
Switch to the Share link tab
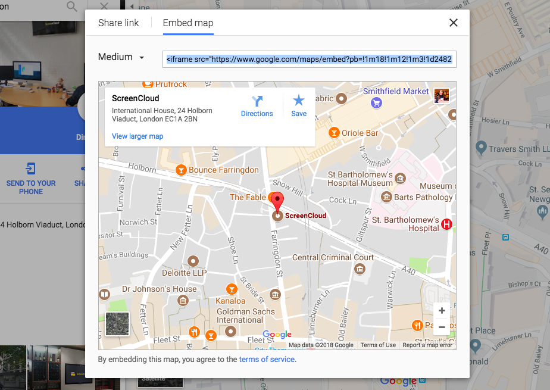coord(118,23)
